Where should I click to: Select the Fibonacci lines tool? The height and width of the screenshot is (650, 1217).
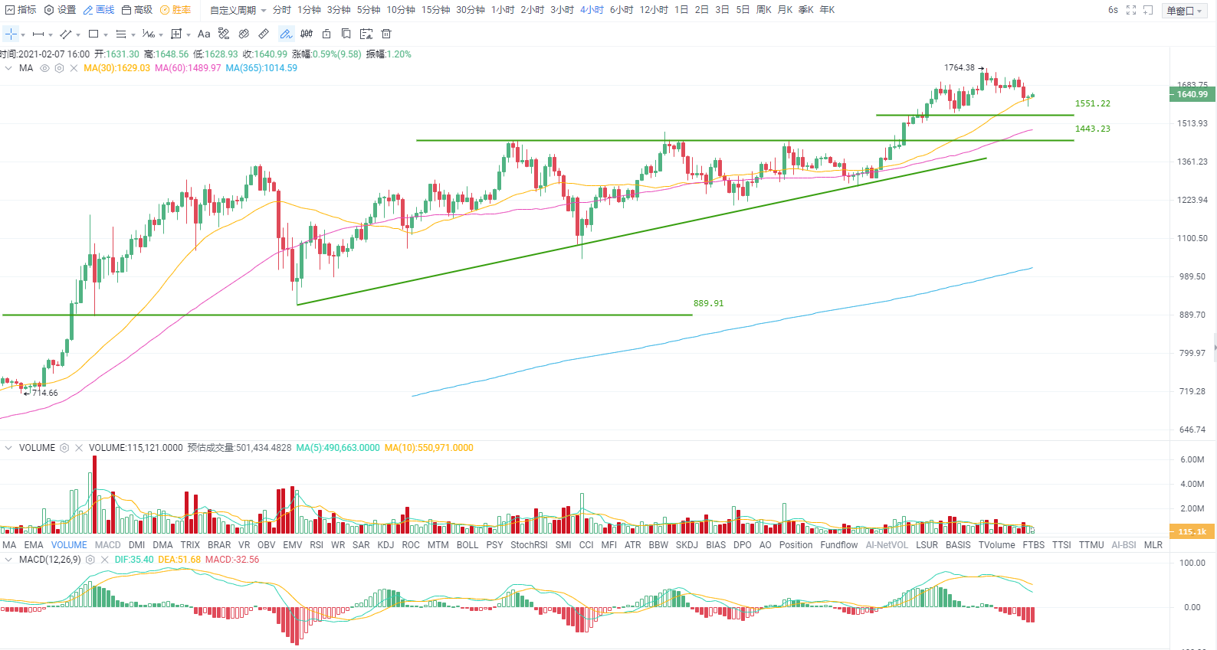pos(121,34)
